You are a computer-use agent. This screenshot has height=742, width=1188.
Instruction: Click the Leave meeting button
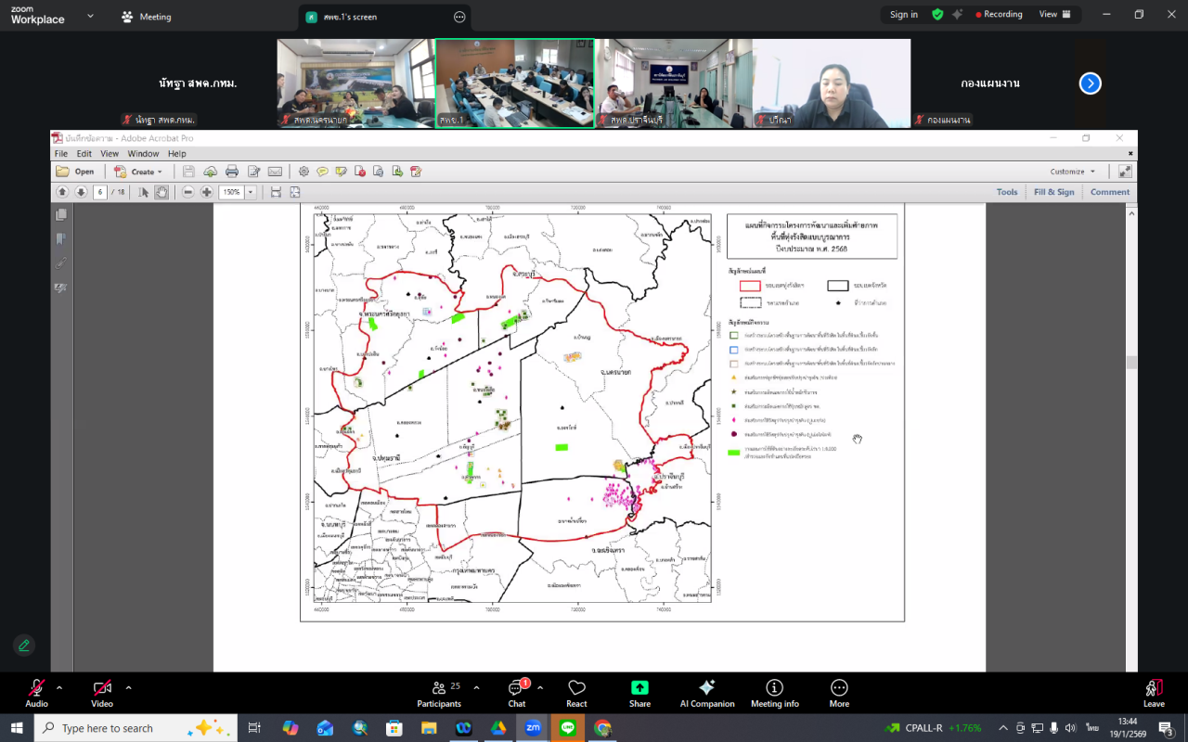tap(1154, 693)
